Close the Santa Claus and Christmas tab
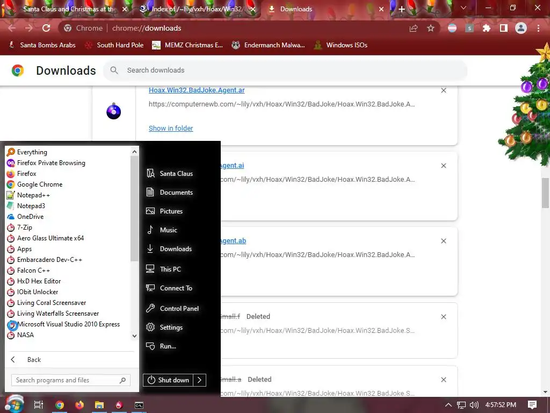This screenshot has width=550, height=413. (125, 9)
